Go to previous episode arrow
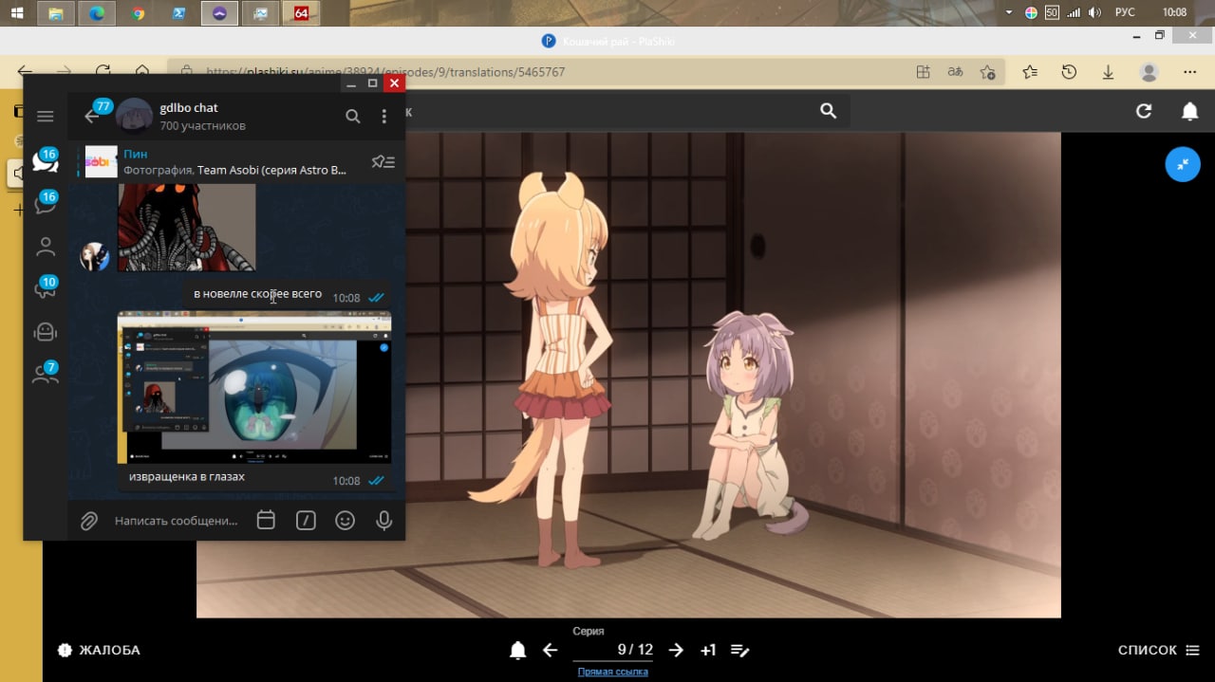Image resolution: width=1215 pixels, height=682 pixels. tap(550, 650)
